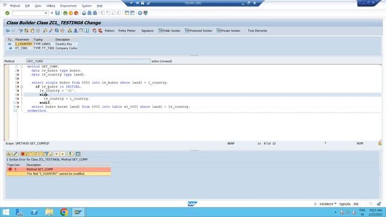386x217 pixels.
Task: Select the I_COUNTRY parameter cell
Action: [x=24, y=44]
